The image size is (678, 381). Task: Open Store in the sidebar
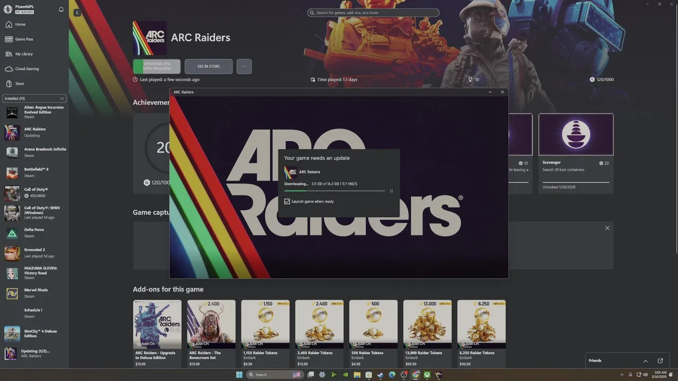pos(34,84)
